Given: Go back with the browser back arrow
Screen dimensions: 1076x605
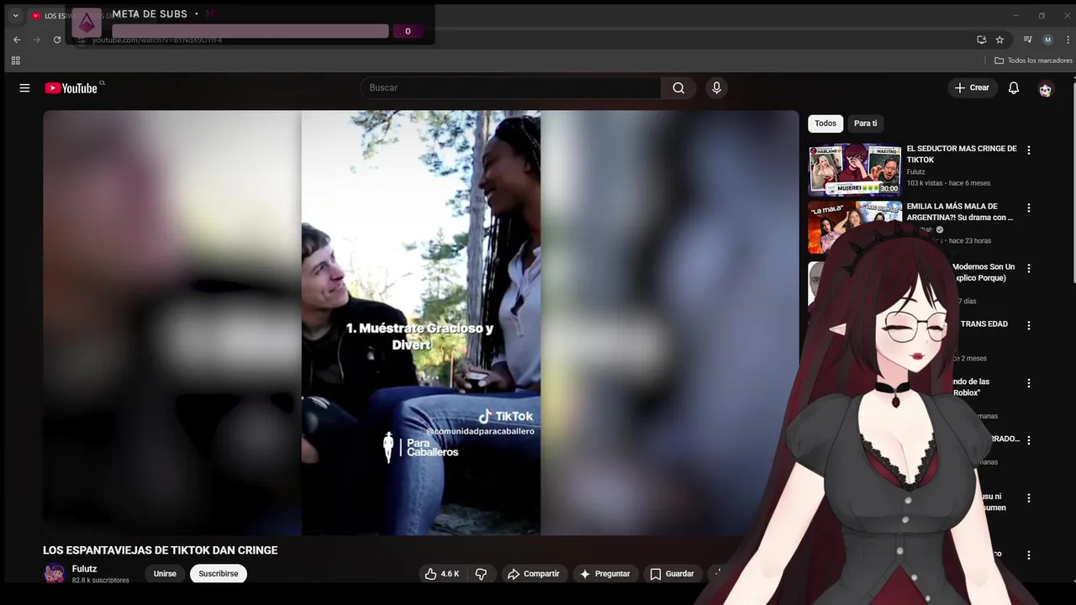Looking at the screenshot, I should click(17, 39).
